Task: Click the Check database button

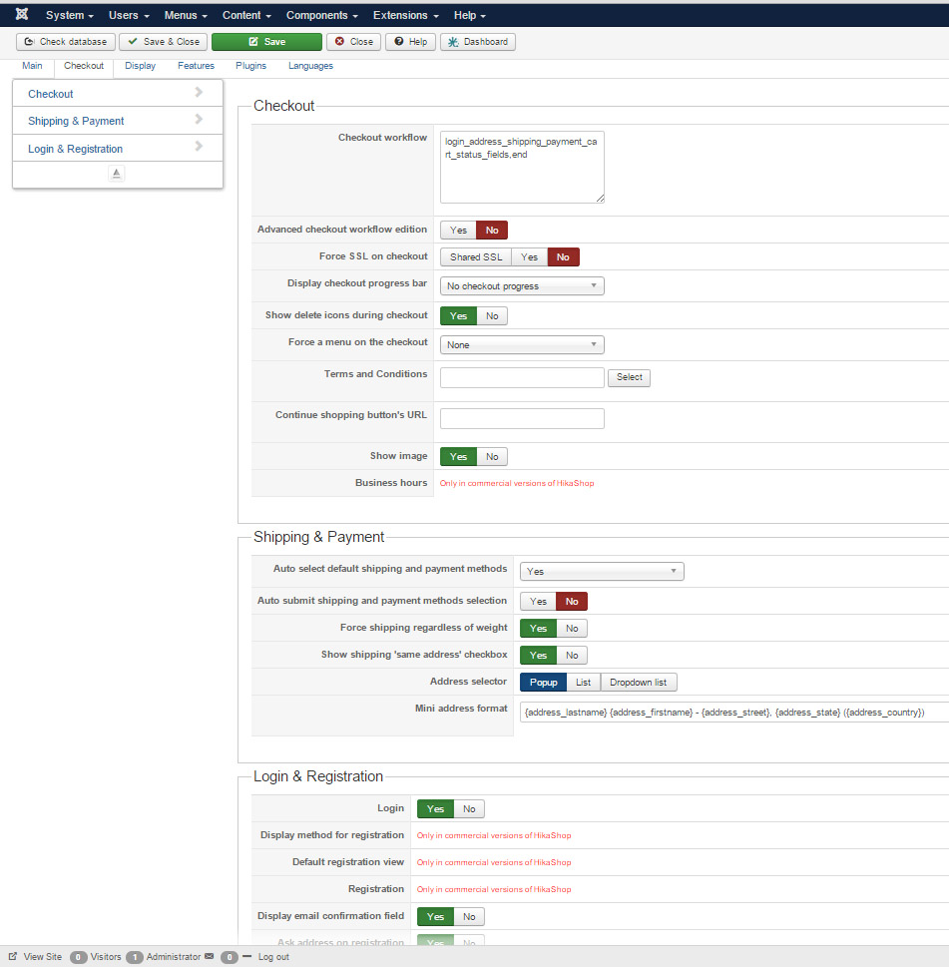Action: click(66, 42)
